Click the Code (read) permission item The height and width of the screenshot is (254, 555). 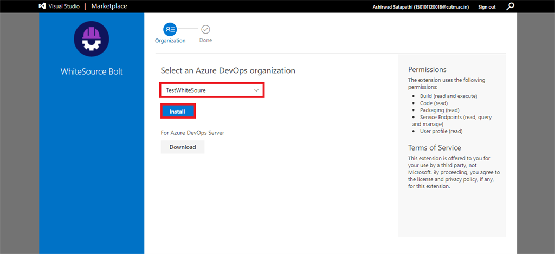pos(433,103)
